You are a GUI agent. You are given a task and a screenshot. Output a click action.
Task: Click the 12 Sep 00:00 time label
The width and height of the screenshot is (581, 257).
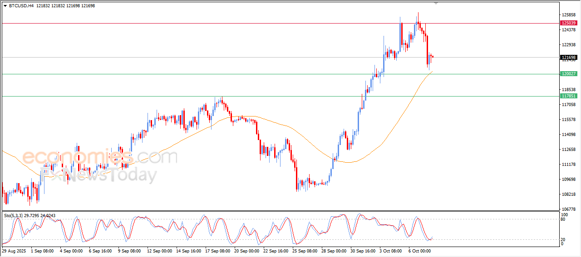(x=159, y=250)
